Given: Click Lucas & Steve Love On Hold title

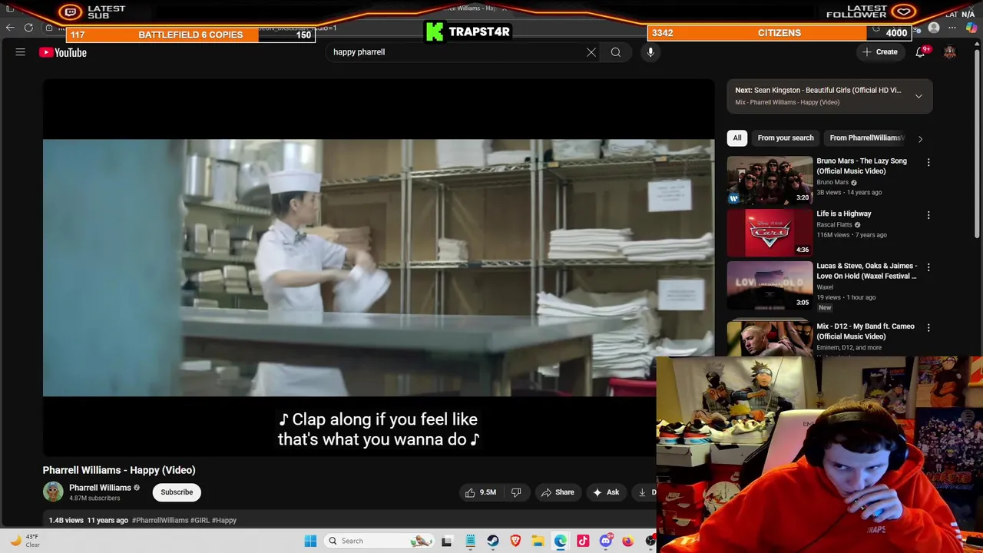Looking at the screenshot, I should [866, 271].
